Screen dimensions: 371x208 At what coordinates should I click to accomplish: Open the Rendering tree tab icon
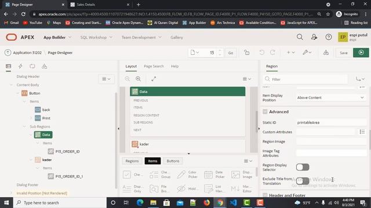[9, 66]
